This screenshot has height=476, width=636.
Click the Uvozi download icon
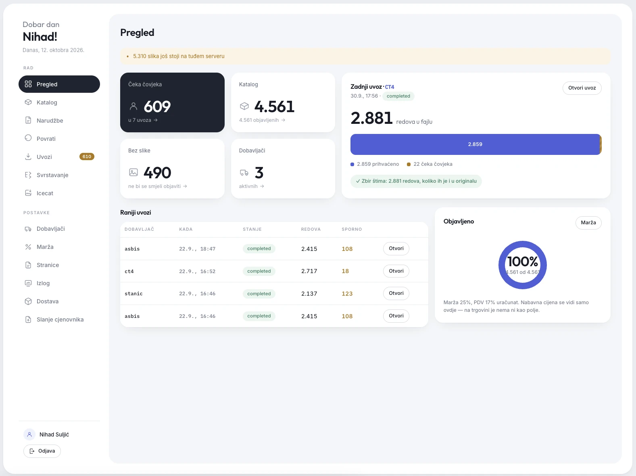(x=28, y=157)
